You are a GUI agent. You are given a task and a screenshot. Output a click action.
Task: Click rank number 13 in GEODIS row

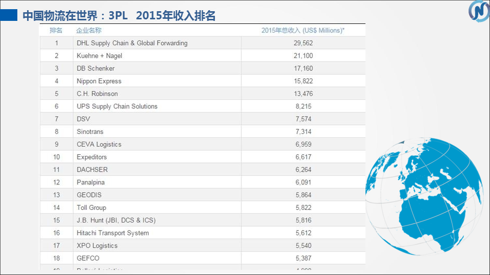(57, 195)
